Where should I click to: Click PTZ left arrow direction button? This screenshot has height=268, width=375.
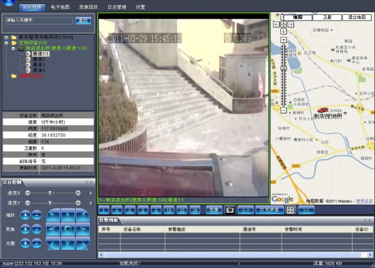click(53, 229)
